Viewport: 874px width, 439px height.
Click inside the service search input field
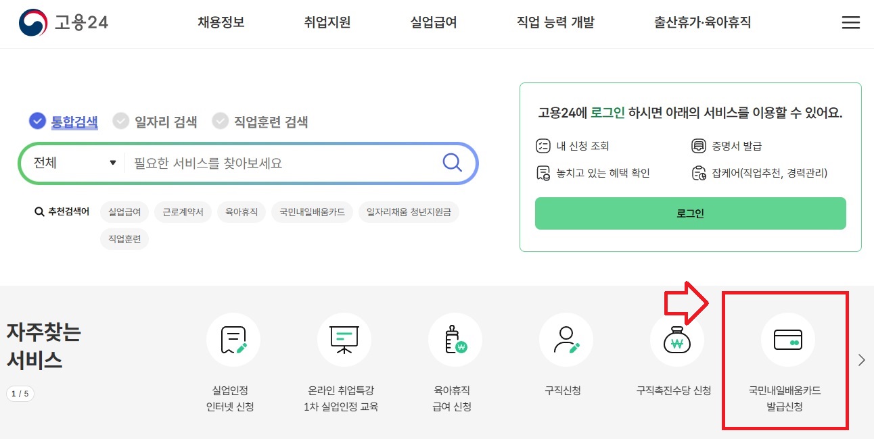click(271, 163)
